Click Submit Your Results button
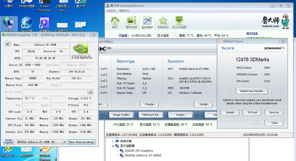This screenshot has width=296, height=161. [x=252, y=91]
